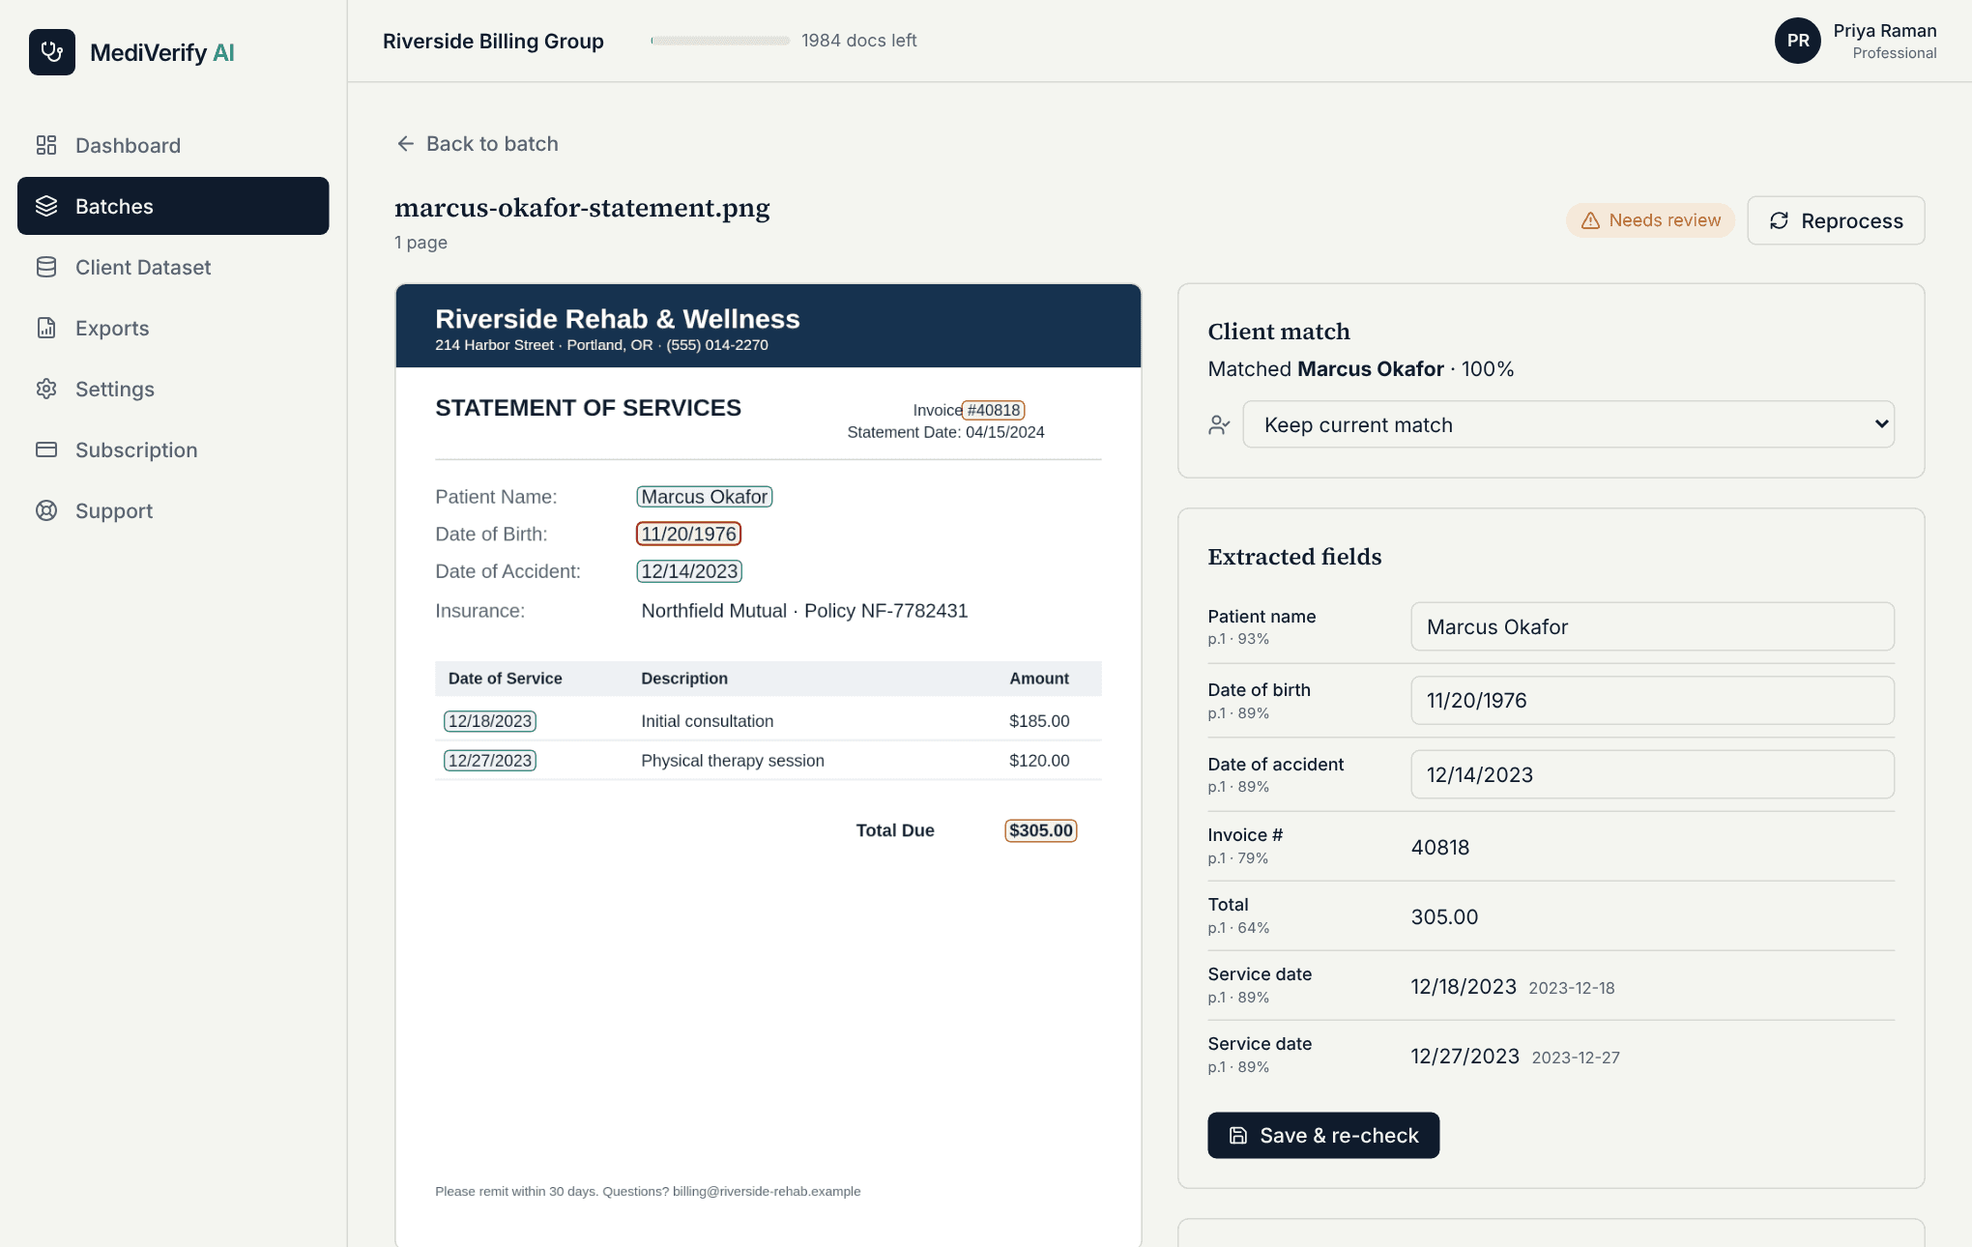This screenshot has height=1247, width=1972.
Task: Click the Needs review status badge
Action: pyautogui.click(x=1650, y=220)
